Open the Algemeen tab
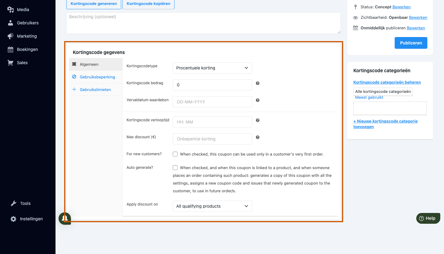Image resolution: width=444 pixels, height=254 pixels. 96,64
